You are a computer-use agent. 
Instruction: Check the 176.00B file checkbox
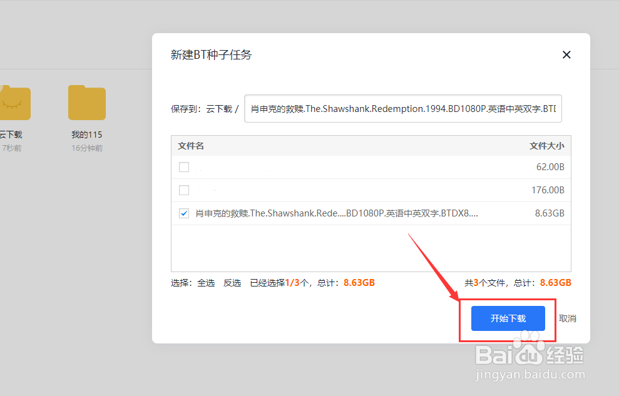click(183, 190)
